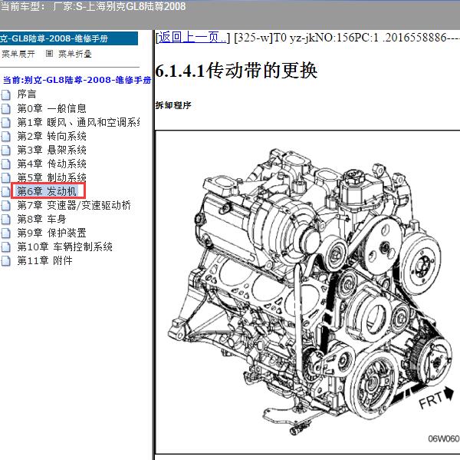Open chapter 第8章 车身
The height and width of the screenshot is (460, 460).
pyautogui.click(x=41, y=219)
